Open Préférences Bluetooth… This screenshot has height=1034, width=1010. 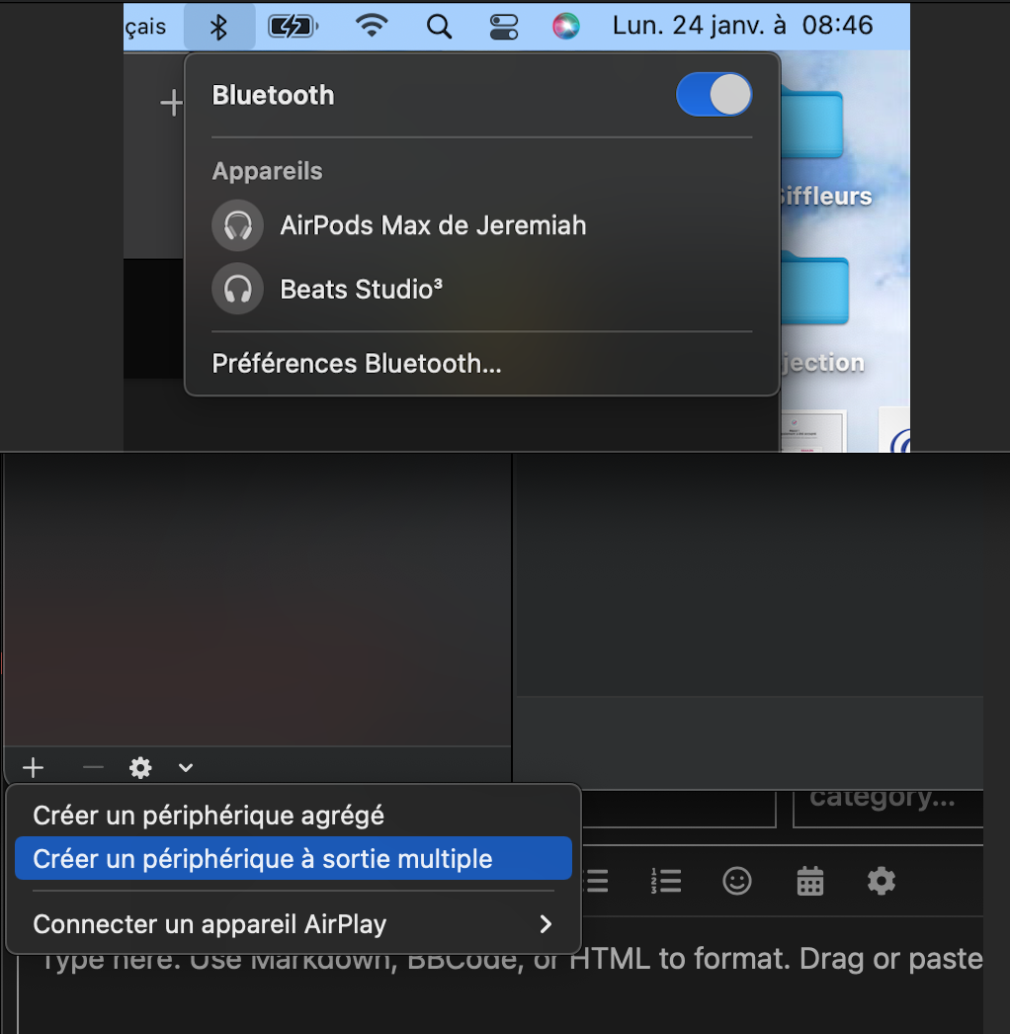pyautogui.click(x=357, y=364)
